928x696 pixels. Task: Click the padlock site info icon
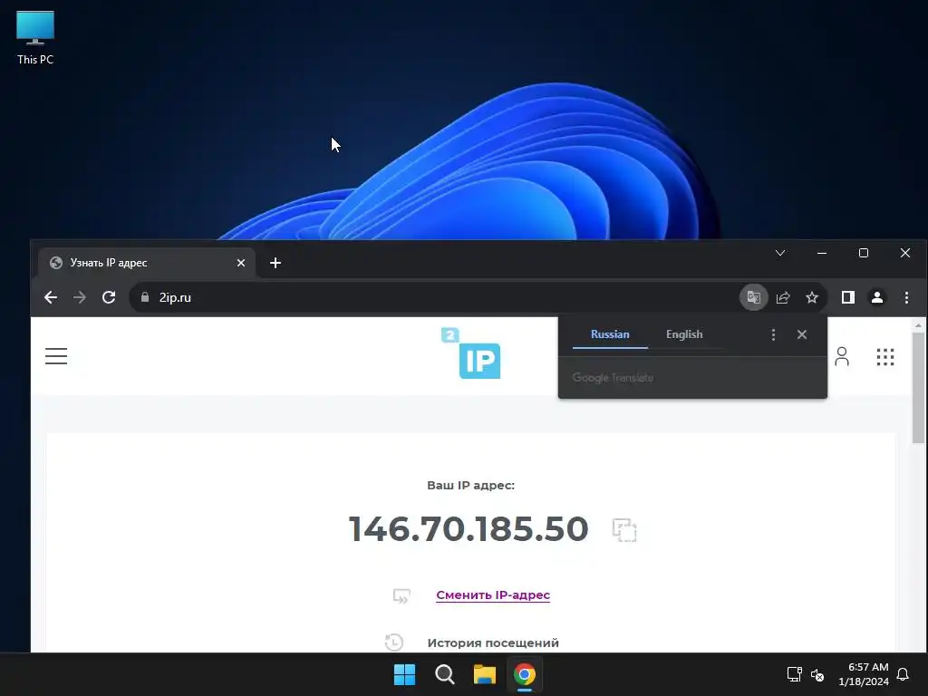click(x=145, y=297)
